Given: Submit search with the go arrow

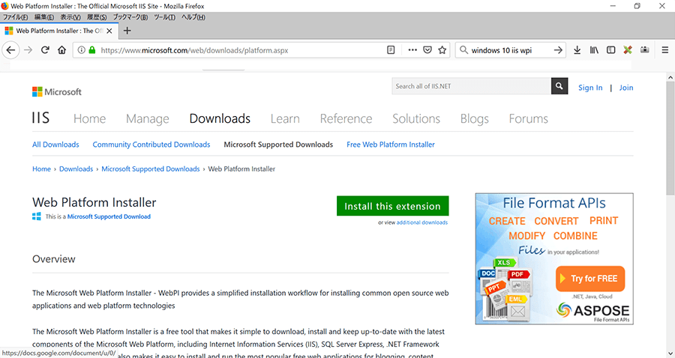Looking at the screenshot, I should pyautogui.click(x=558, y=50).
